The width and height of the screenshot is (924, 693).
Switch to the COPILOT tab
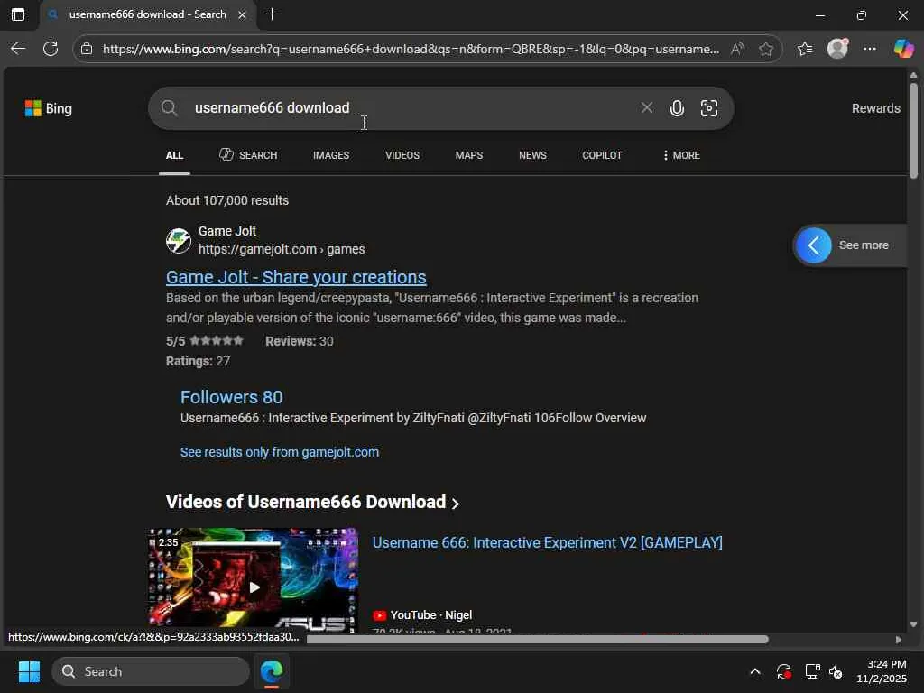(x=602, y=155)
